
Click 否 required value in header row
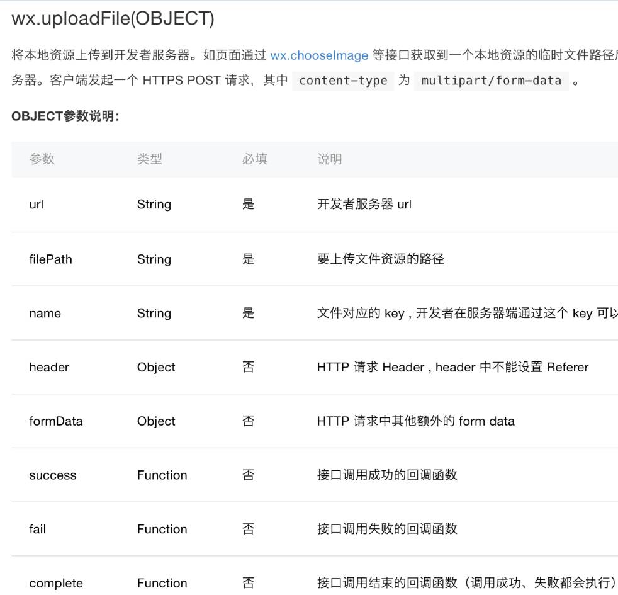click(x=249, y=366)
